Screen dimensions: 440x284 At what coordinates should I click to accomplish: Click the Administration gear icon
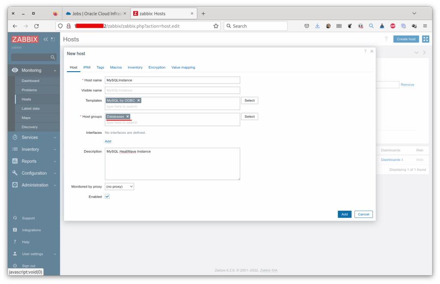(15, 185)
